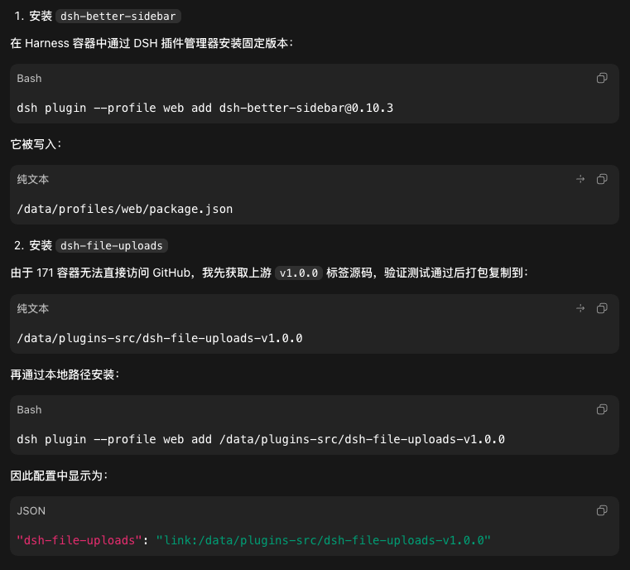Toggle word wrap on the plugins-src path block
This screenshot has height=570, width=630.
pyautogui.click(x=580, y=308)
